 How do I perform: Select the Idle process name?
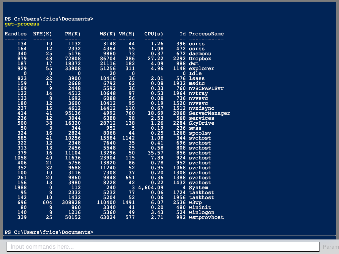coord(195,74)
